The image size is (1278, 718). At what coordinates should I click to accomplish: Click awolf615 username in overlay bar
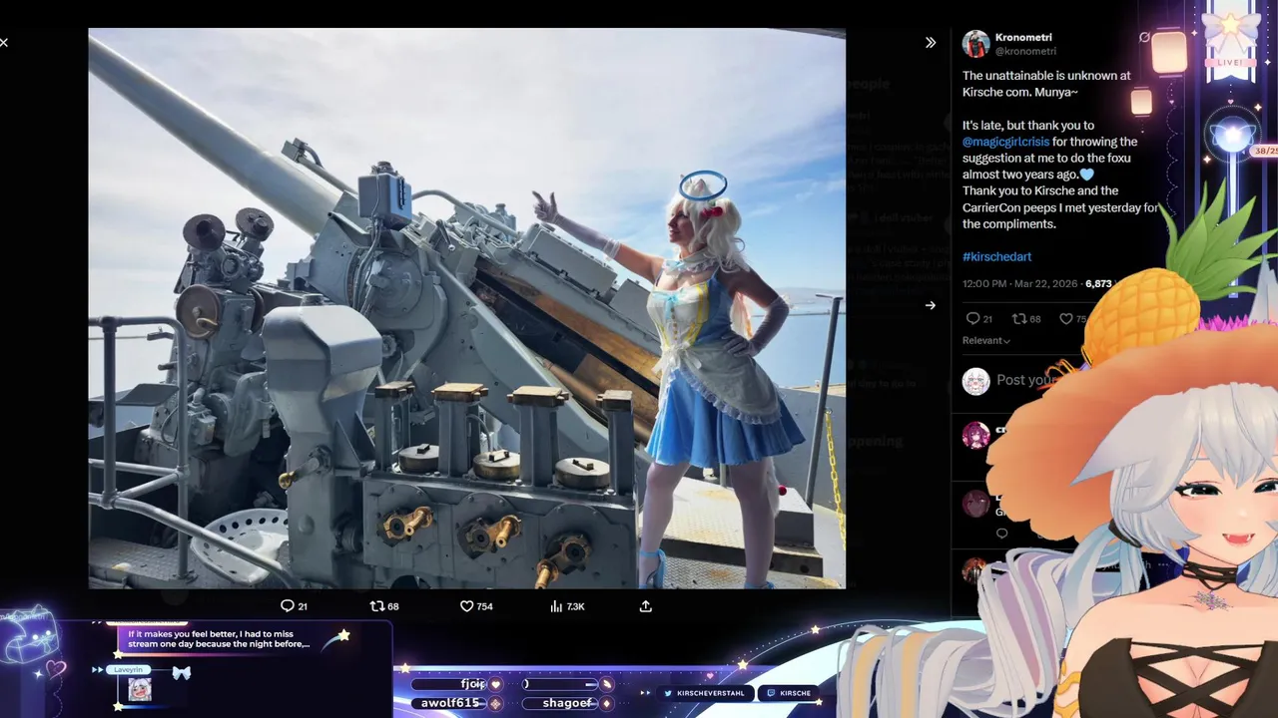(449, 703)
